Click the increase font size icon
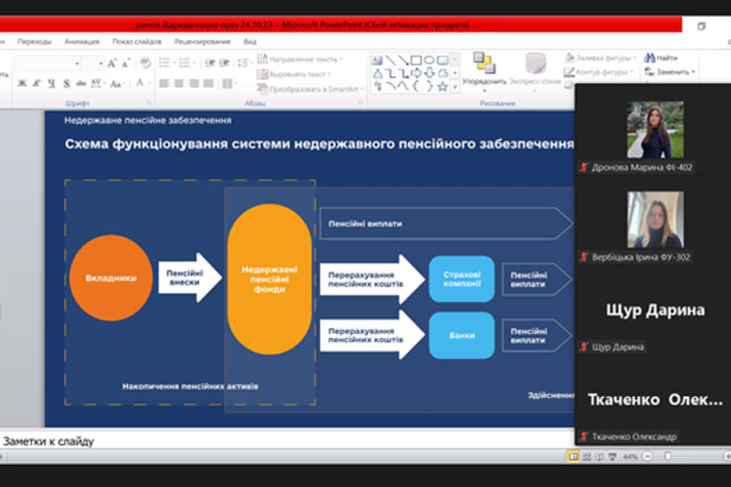 click(113, 63)
